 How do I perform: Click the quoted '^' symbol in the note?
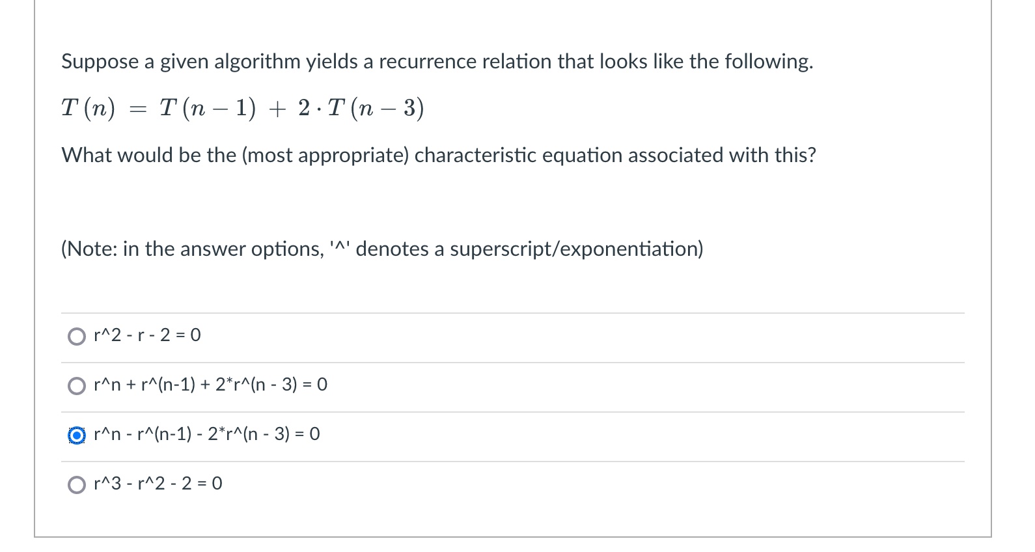[340, 247]
